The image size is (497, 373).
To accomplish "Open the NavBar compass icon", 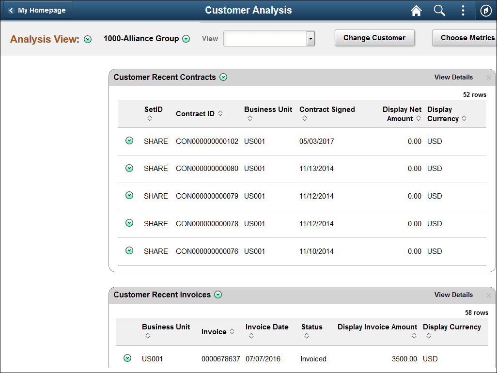I will (x=486, y=10).
